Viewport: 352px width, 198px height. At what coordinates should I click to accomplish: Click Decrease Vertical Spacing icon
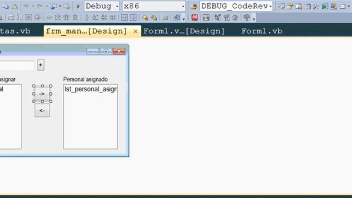(x=104, y=18)
